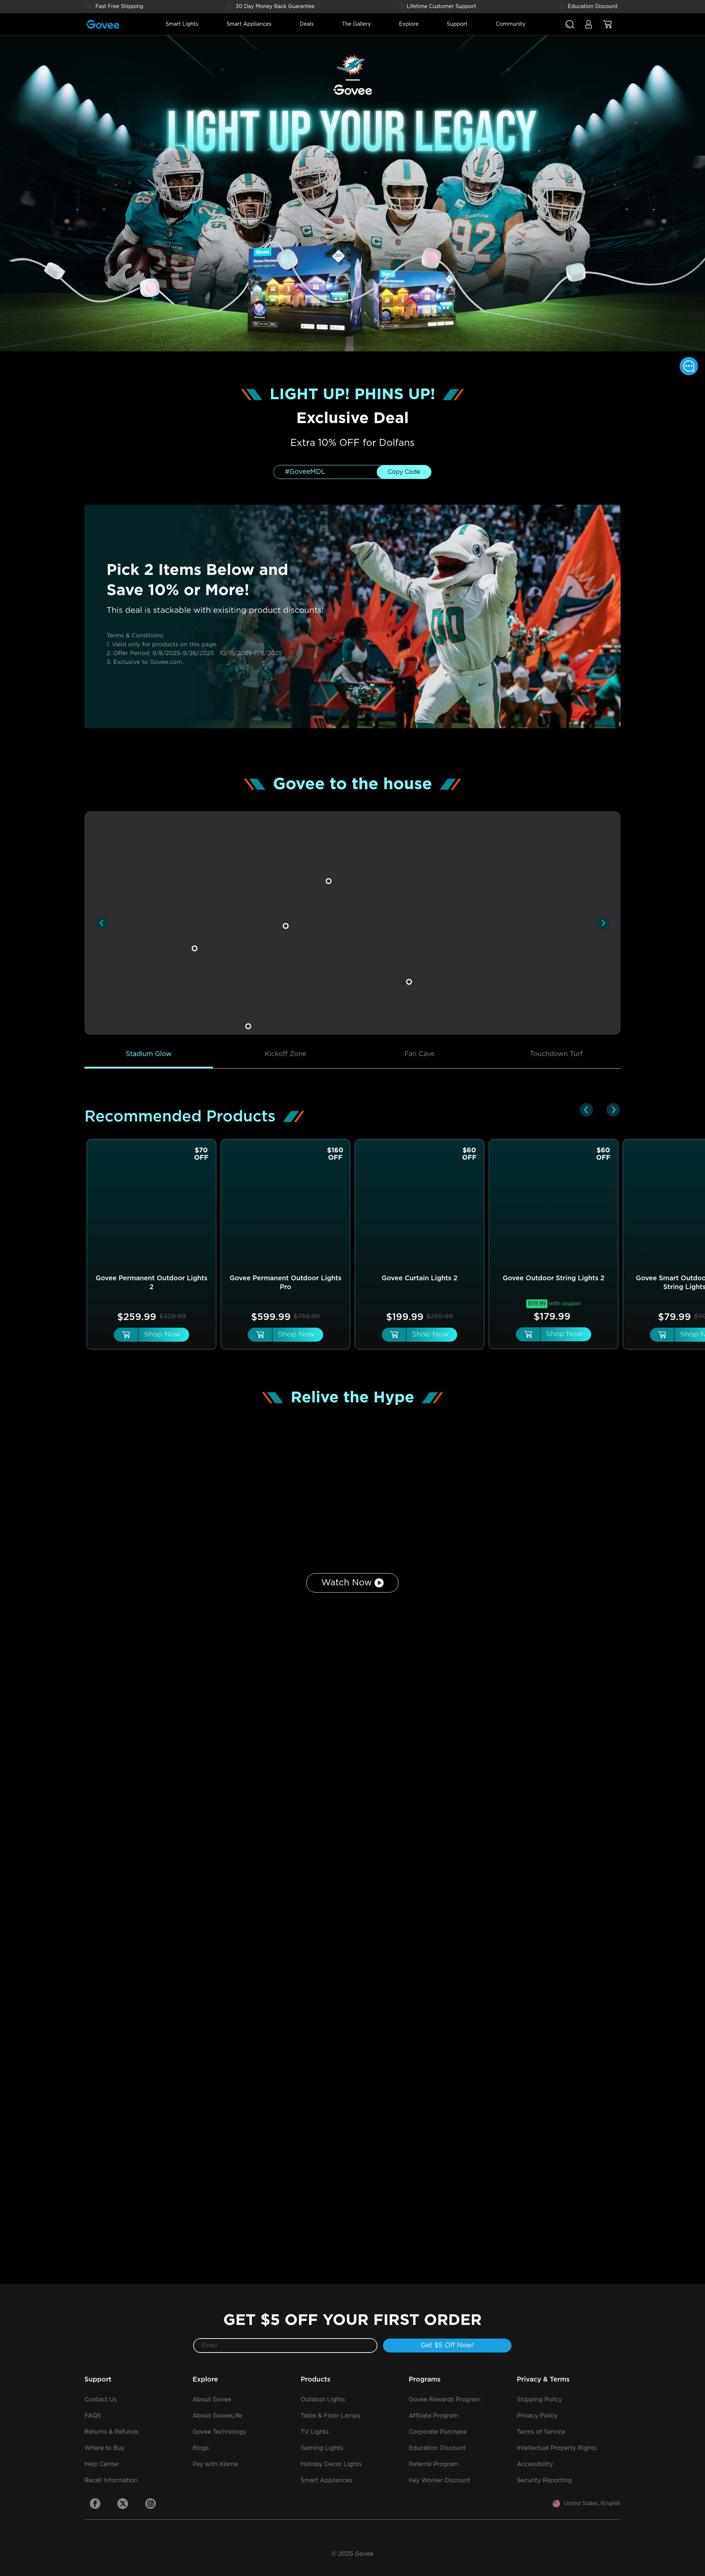Shop Now for Outdoor String Lights 2
The image size is (705, 2576).
564,1334
